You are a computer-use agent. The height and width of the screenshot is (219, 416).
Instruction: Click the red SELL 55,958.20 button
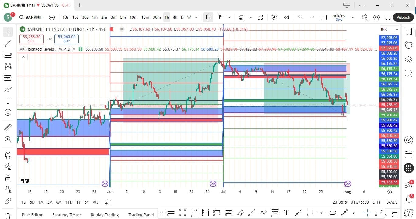point(32,39)
